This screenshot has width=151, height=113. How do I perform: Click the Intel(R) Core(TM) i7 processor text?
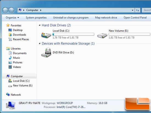point(71,107)
